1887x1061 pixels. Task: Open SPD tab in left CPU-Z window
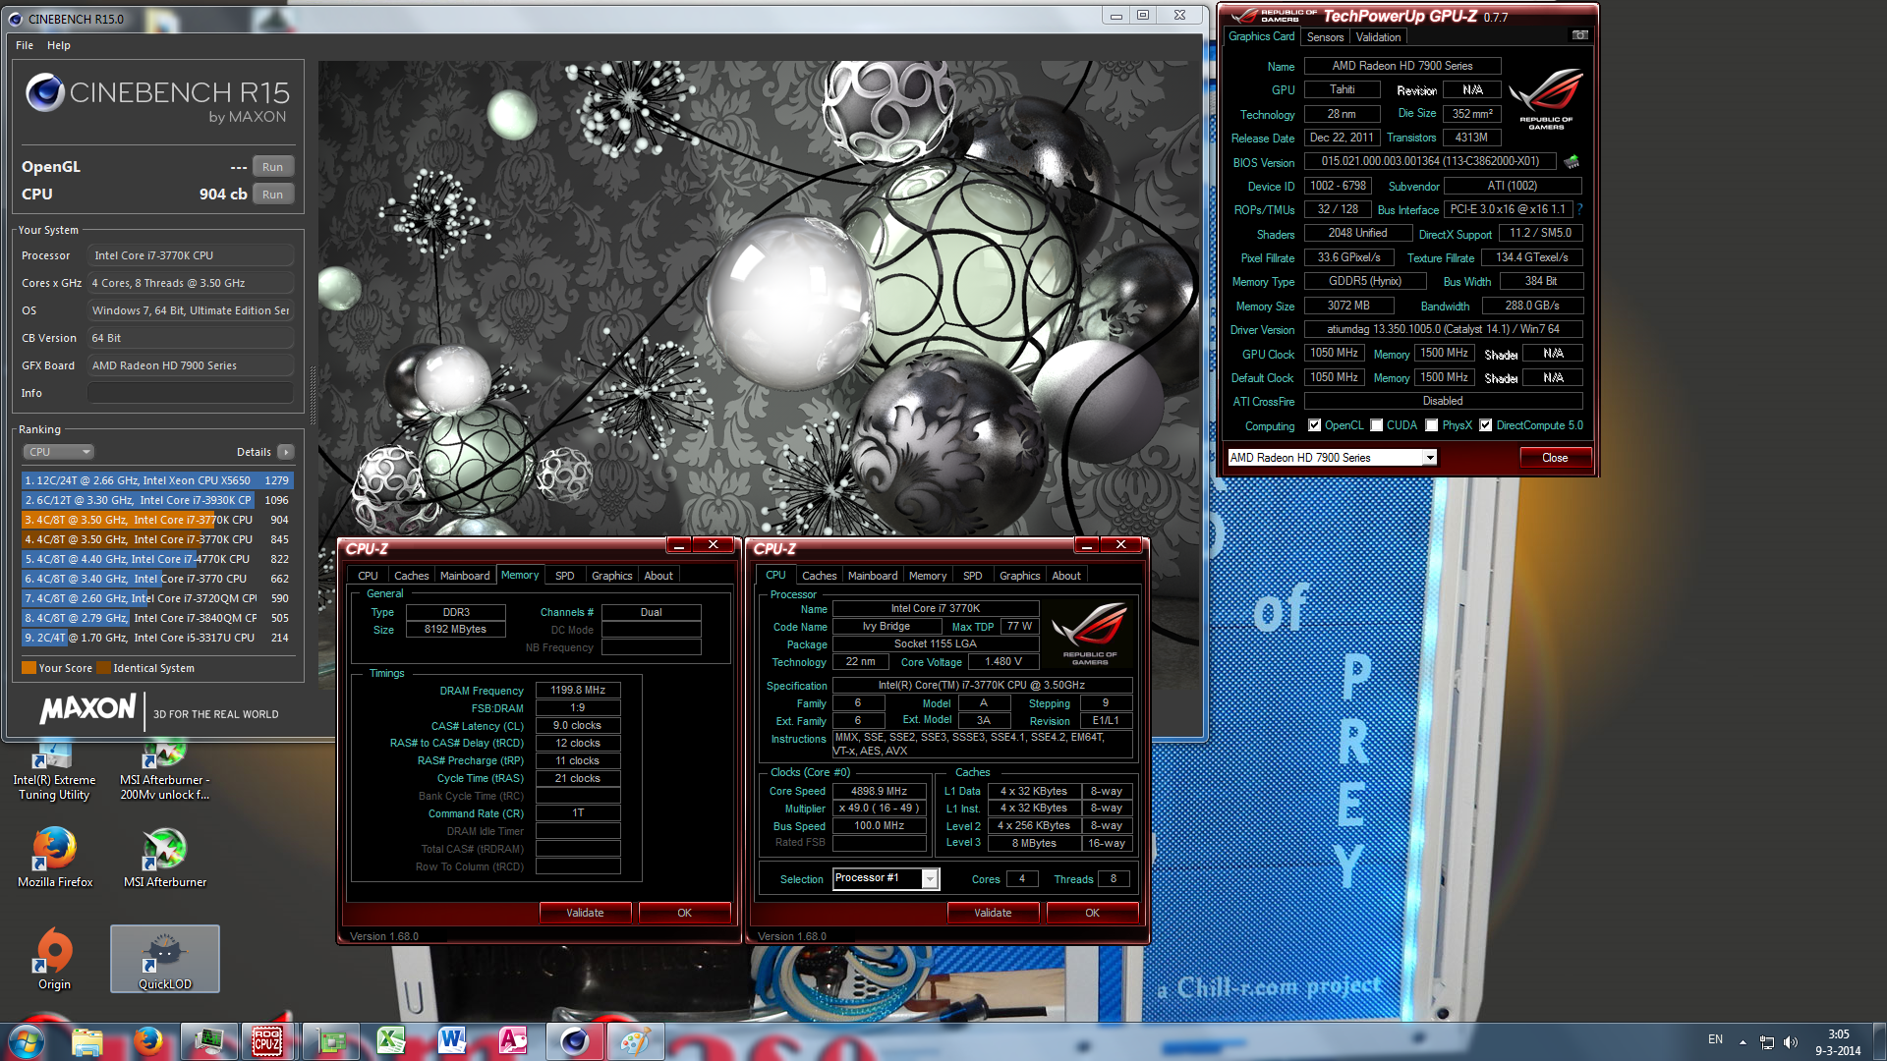(x=564, y=576)
